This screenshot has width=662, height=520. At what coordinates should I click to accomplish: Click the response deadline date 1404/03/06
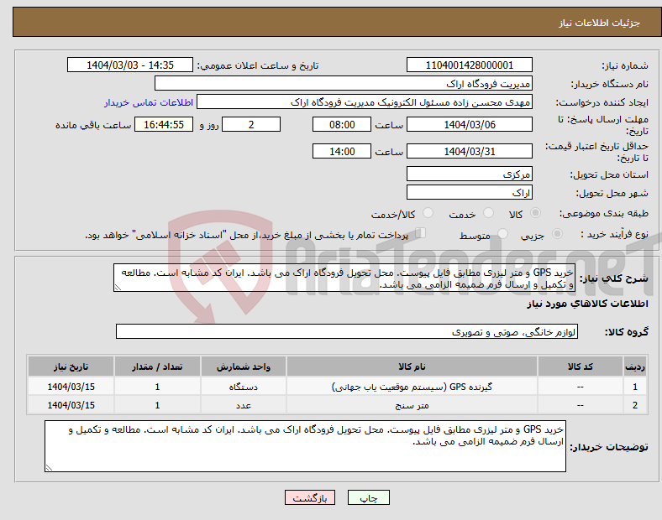(x=469, y=124)
